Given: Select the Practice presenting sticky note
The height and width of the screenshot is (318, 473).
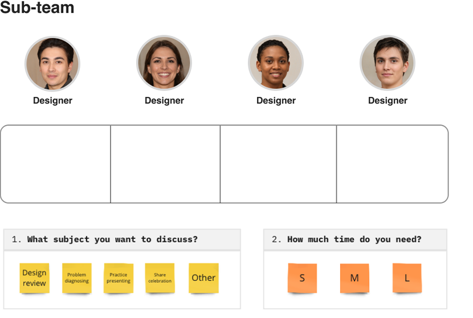Looking at the screenshot, I should (119, 278).
